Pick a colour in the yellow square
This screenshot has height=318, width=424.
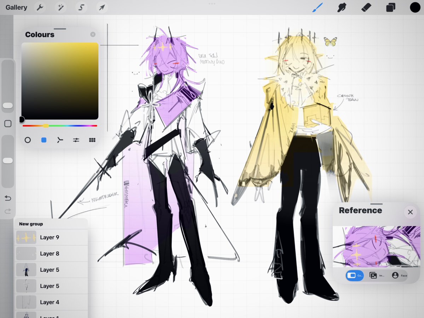[x=60, y=81]
